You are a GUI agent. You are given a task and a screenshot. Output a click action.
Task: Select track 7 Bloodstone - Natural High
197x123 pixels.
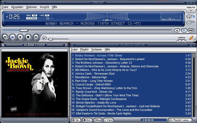131,77
